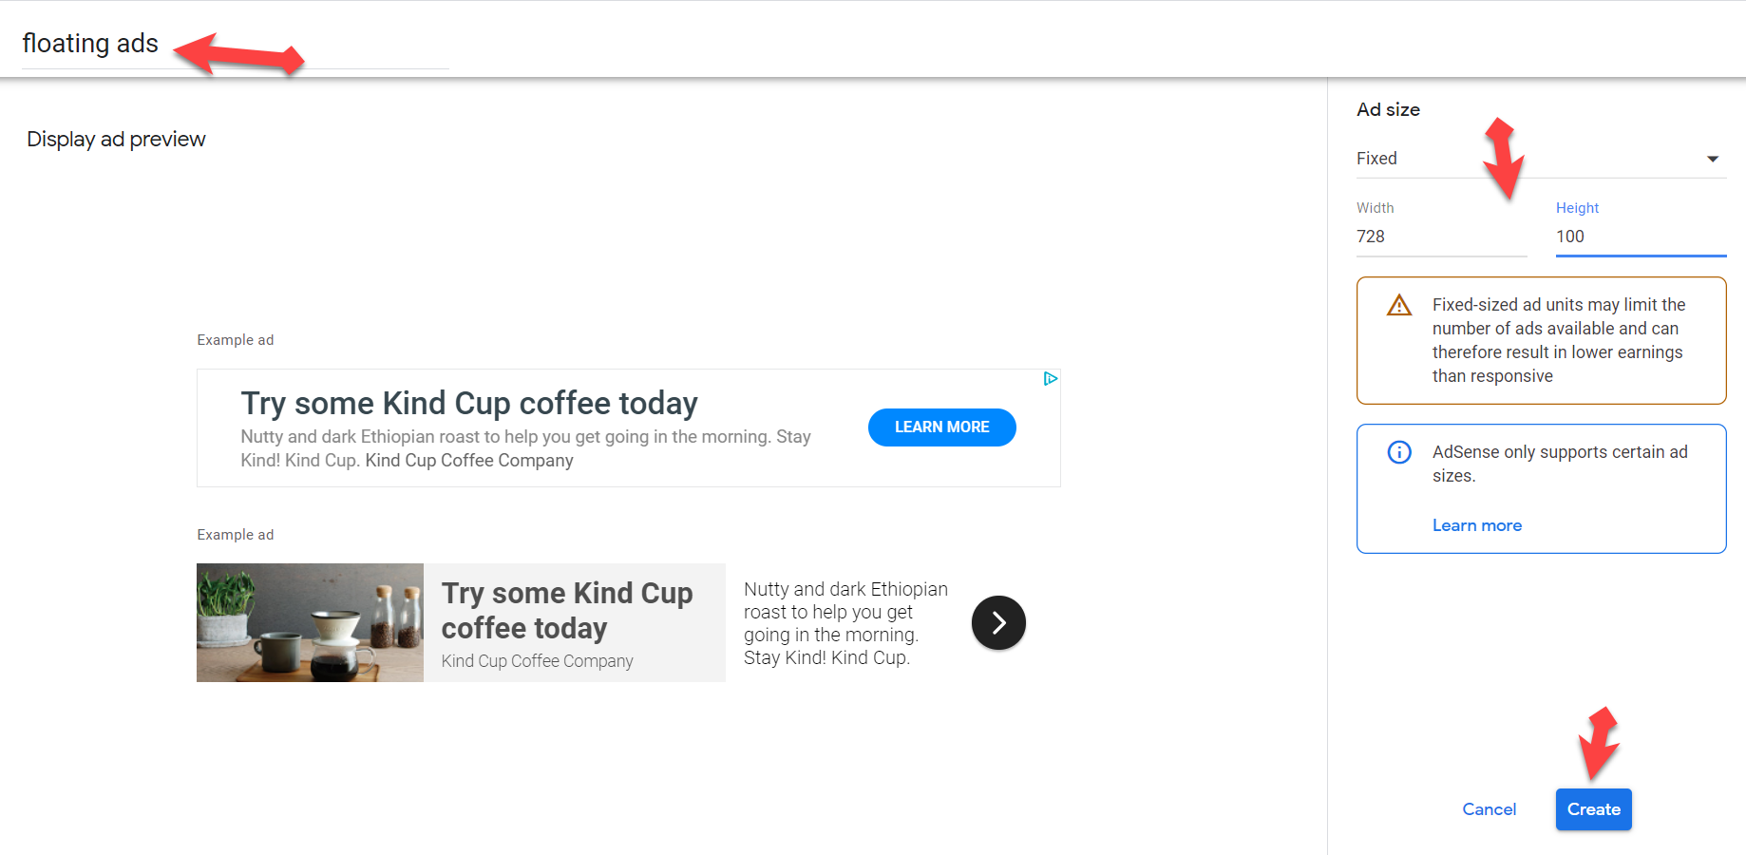Image resolution: width=1746 pixels, height=855 pixels.
Task: Click the first ad headline text
Action: tap(469, 404)
